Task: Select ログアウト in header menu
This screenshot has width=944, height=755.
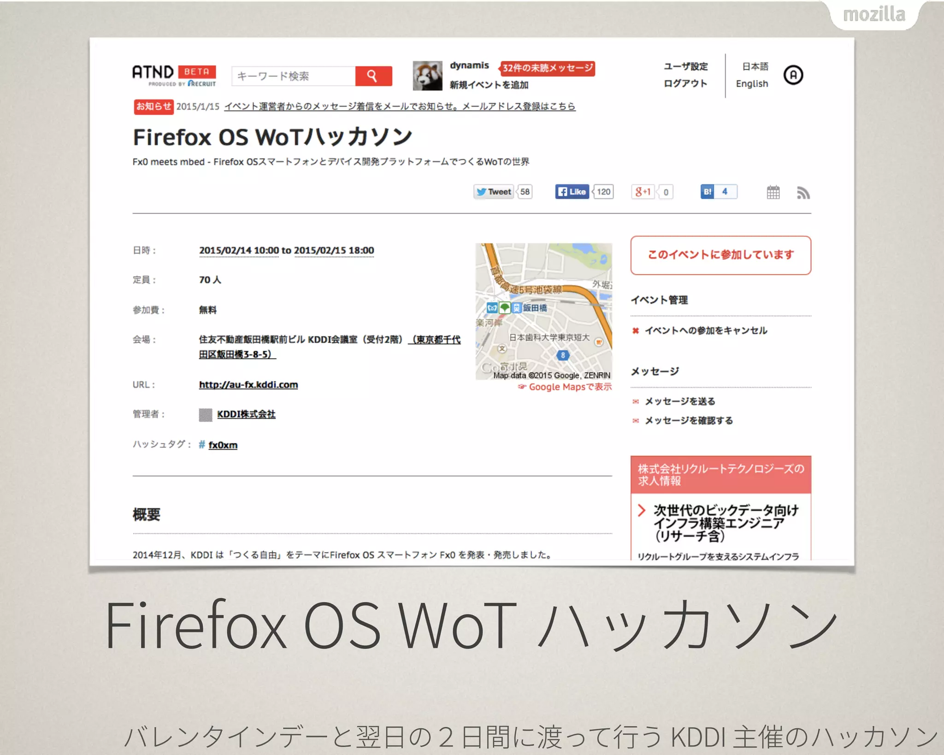Action: 685,83
